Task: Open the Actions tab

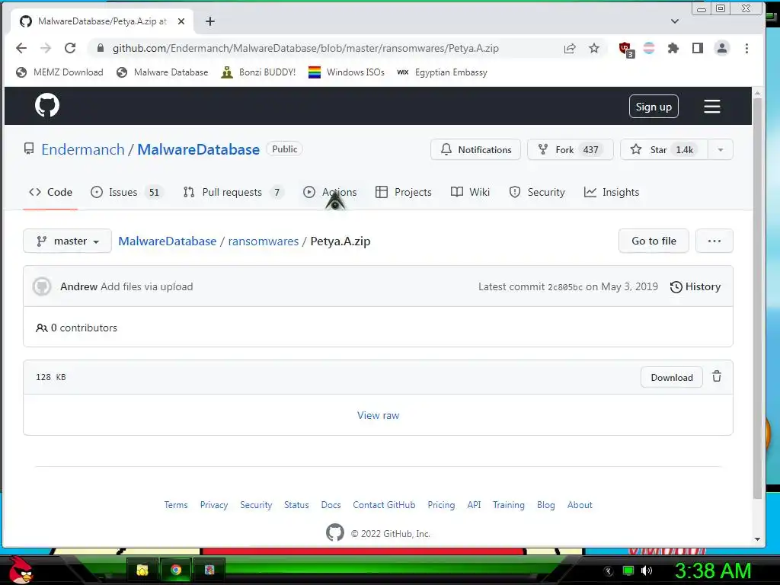Action: (330, 193)
